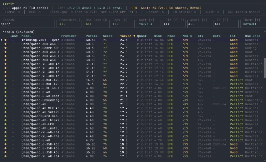266x162 pixels.
Task: Click the × mark next to MLX
Action: pos(40,12)
